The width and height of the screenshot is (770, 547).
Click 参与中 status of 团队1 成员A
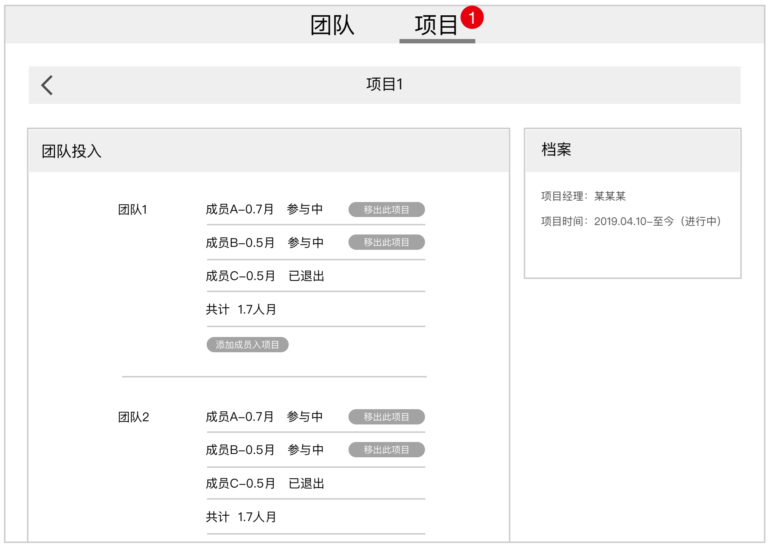(305, 209)
